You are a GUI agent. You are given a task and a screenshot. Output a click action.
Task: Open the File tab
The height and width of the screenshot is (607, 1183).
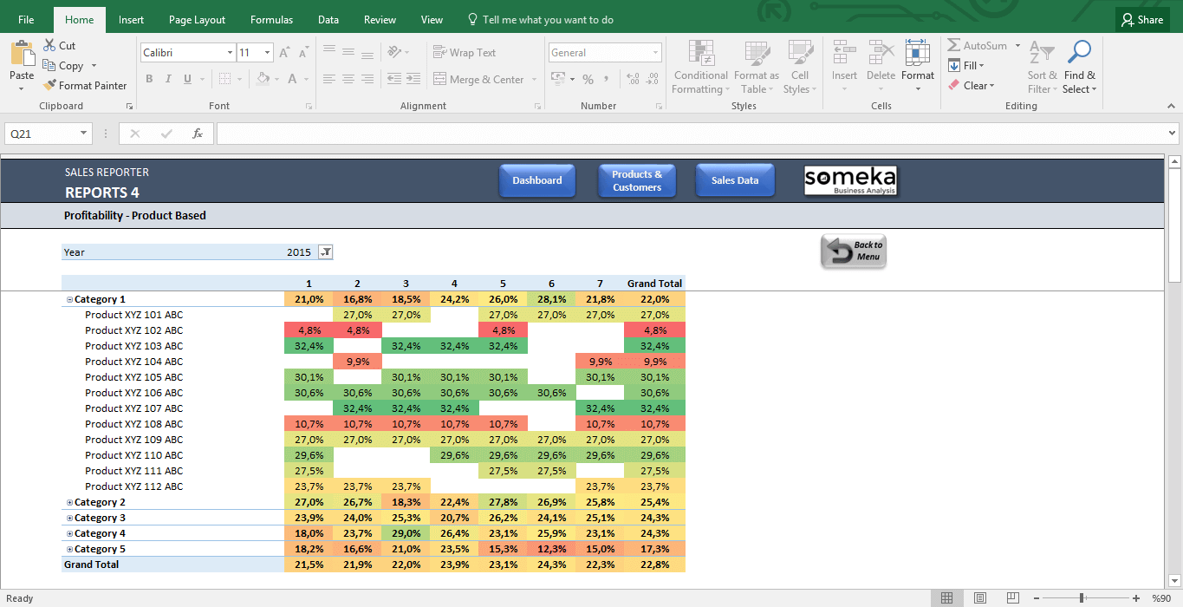pyautogui.click(x=26, y=20)
